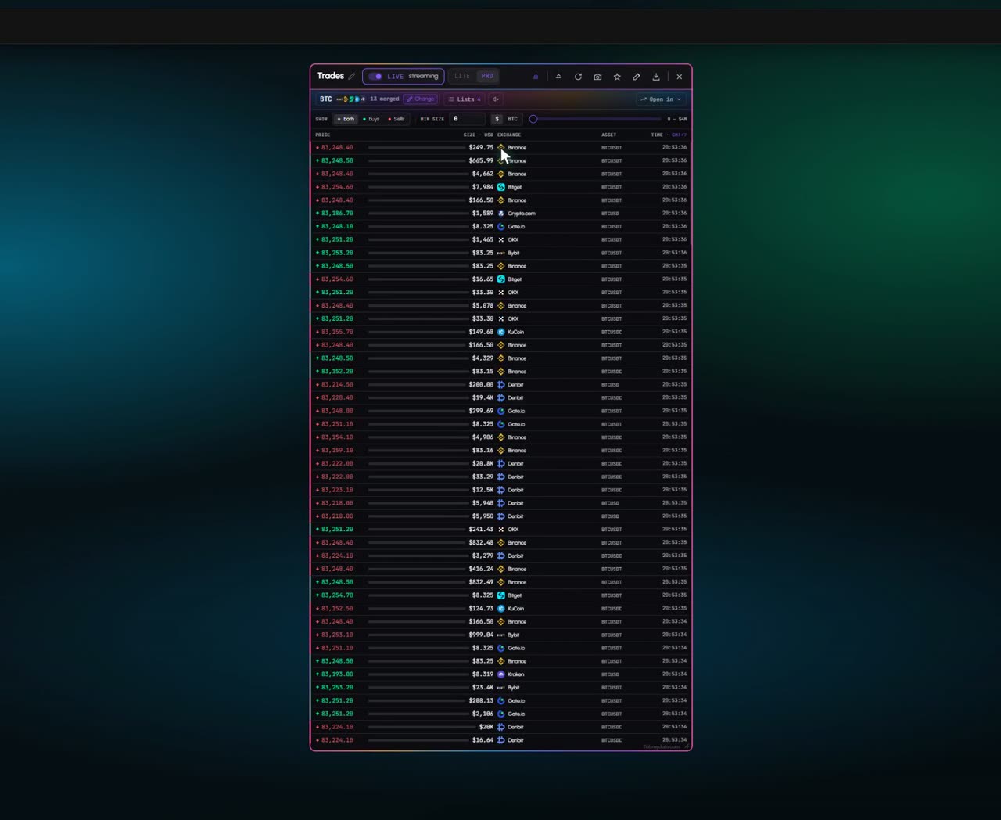1001x820 pixels.
Task: Open the Lists dropdown
Action: point(465,99)
